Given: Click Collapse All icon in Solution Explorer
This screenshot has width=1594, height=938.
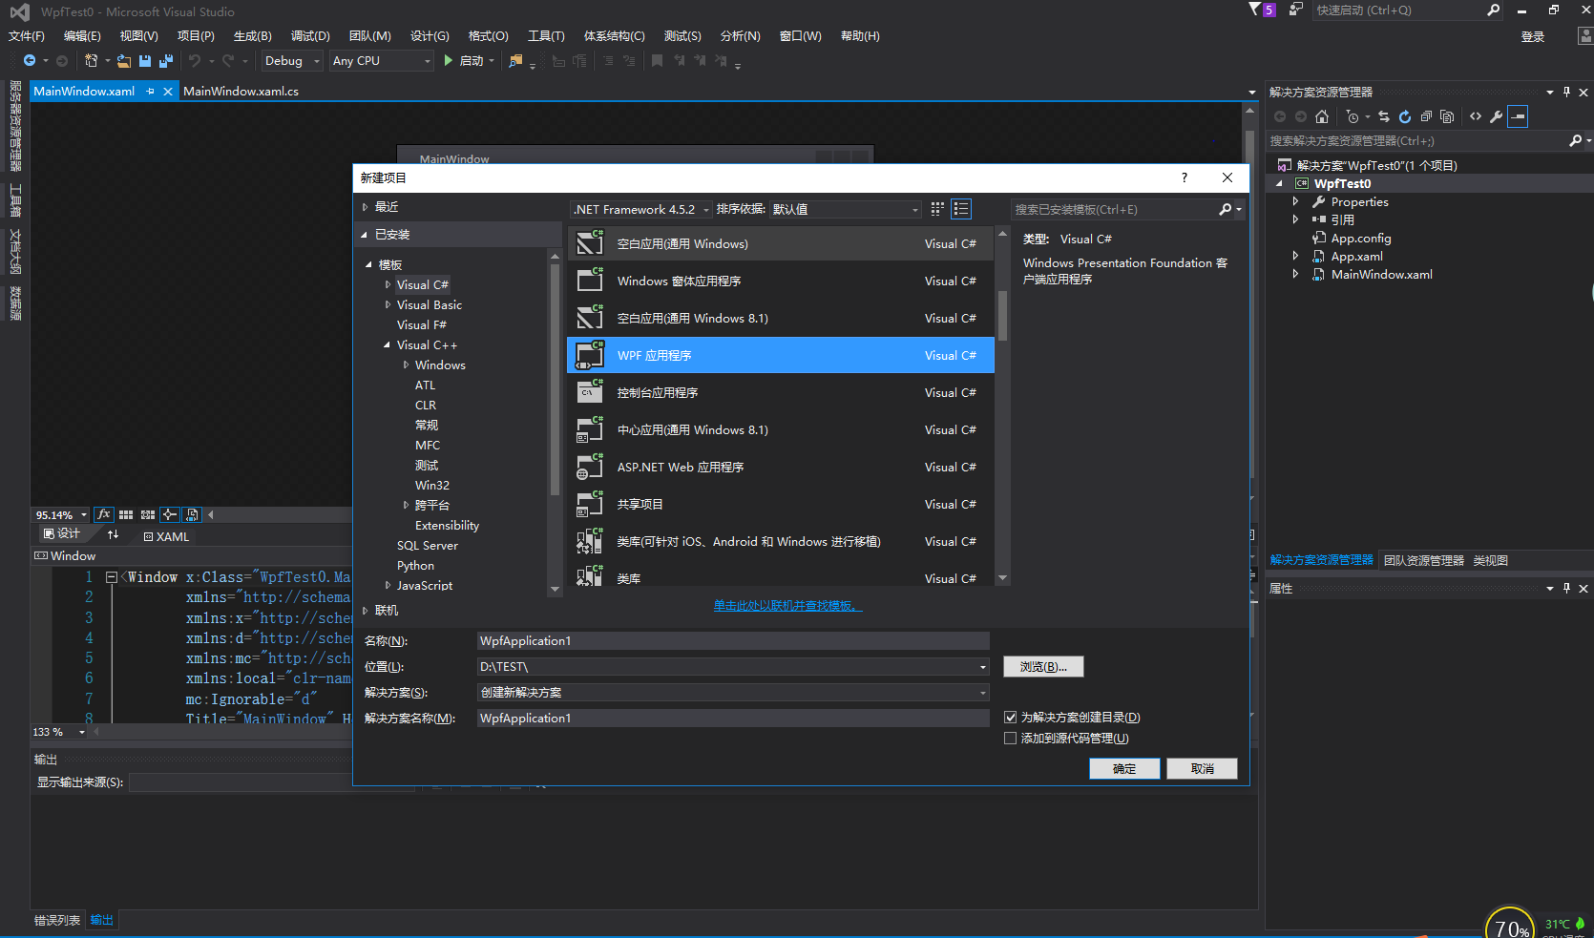Looking at the screenshot, I should click(1426, 116).
